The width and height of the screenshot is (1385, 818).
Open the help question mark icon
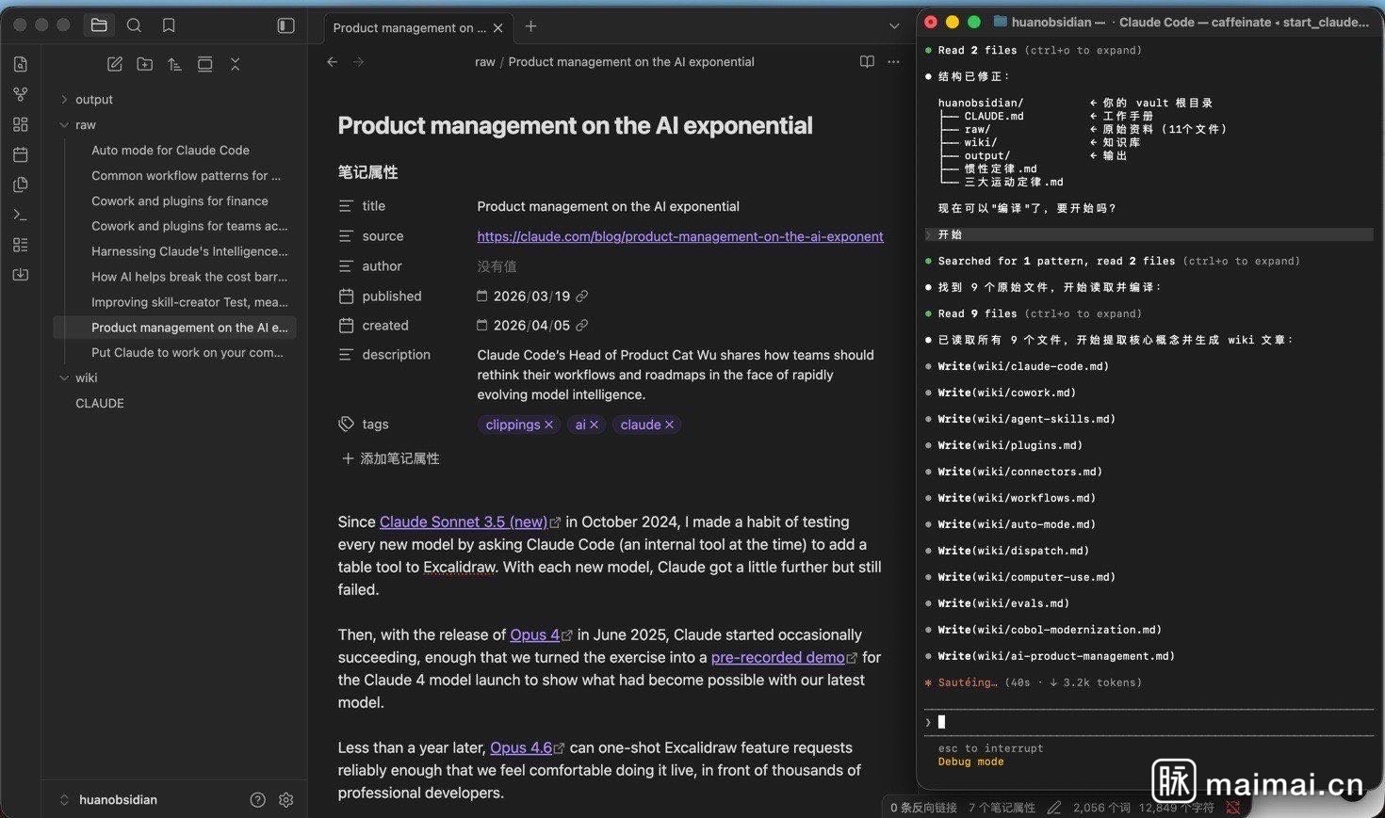pos(257,799)
